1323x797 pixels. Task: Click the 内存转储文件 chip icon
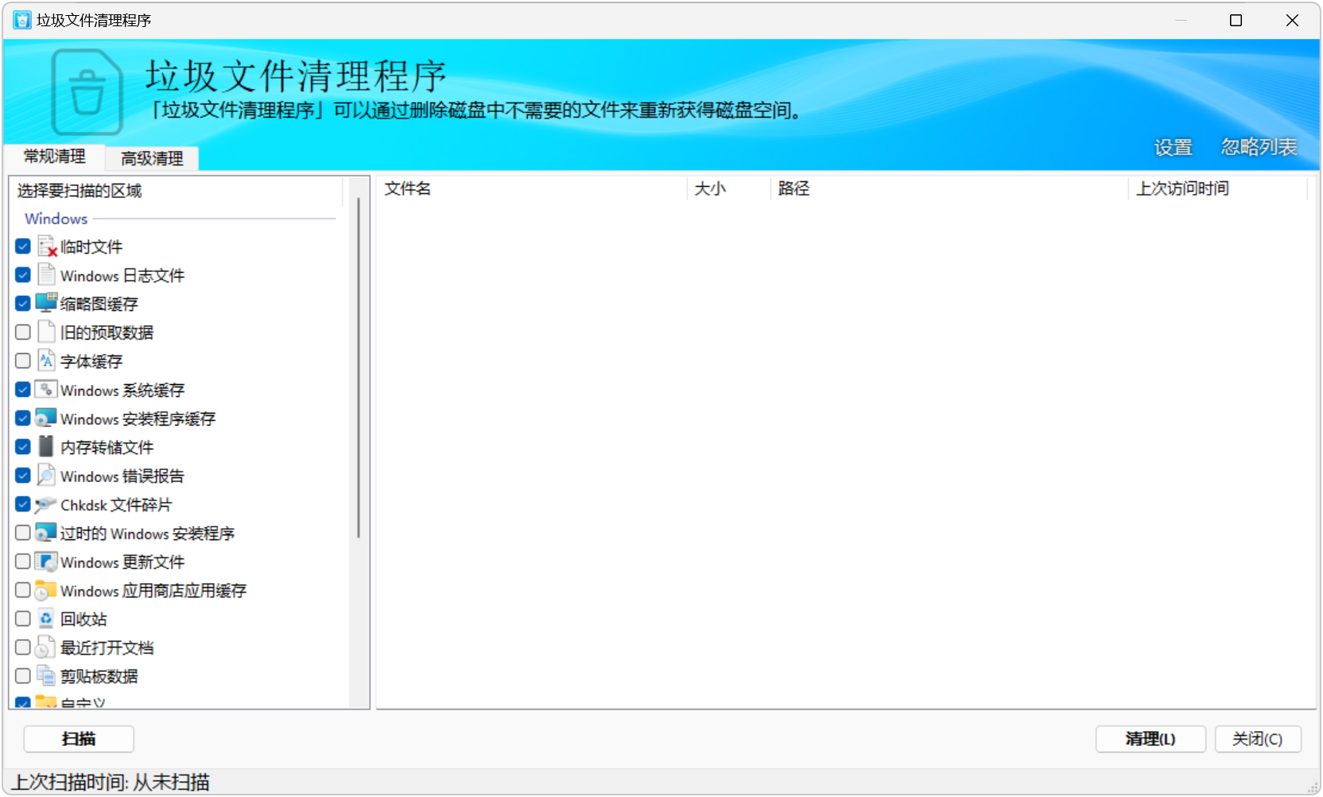point(47,446)
